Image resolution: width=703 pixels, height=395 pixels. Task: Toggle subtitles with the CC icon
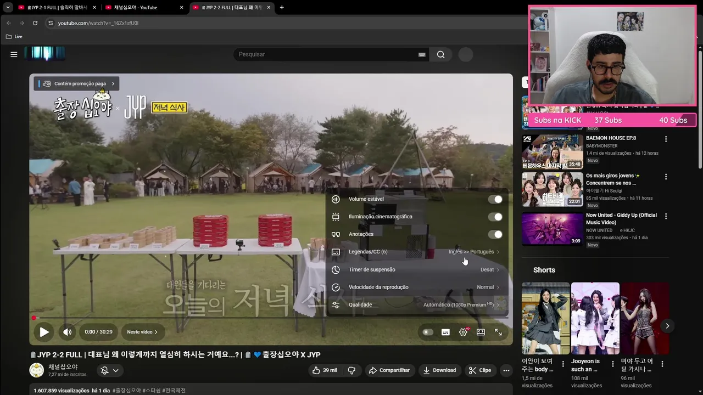click(x=445, y=332)
